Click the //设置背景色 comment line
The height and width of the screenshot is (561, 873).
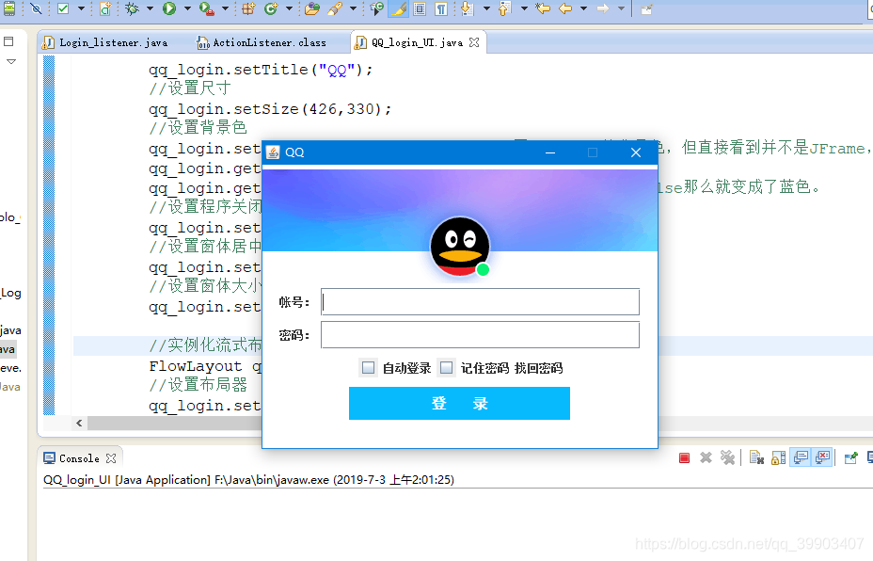[198, 128]
